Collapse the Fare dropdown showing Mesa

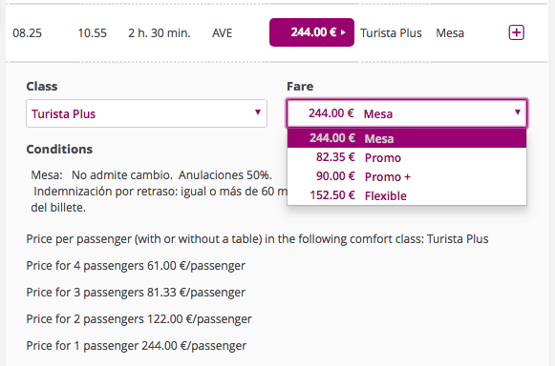tap(407, 113)
